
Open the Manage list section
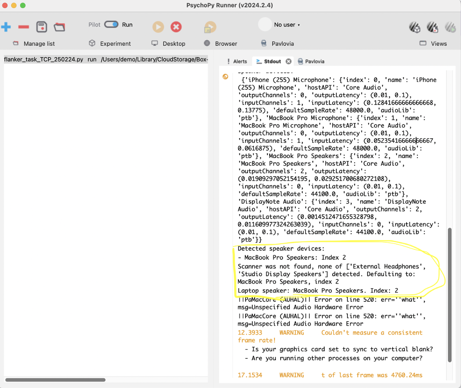[34, 44]
